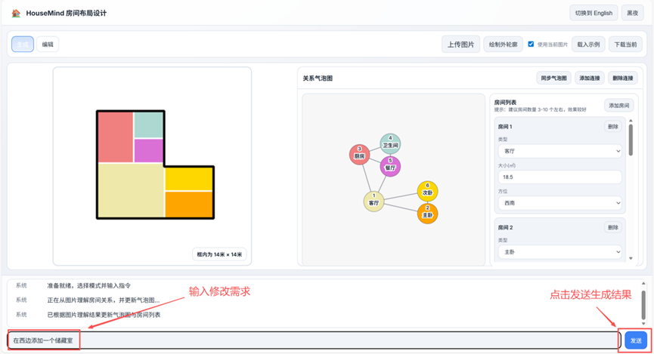Switch to the 生成 mode tab
This screenshot has width=654, height=354.
click(23, 45)
